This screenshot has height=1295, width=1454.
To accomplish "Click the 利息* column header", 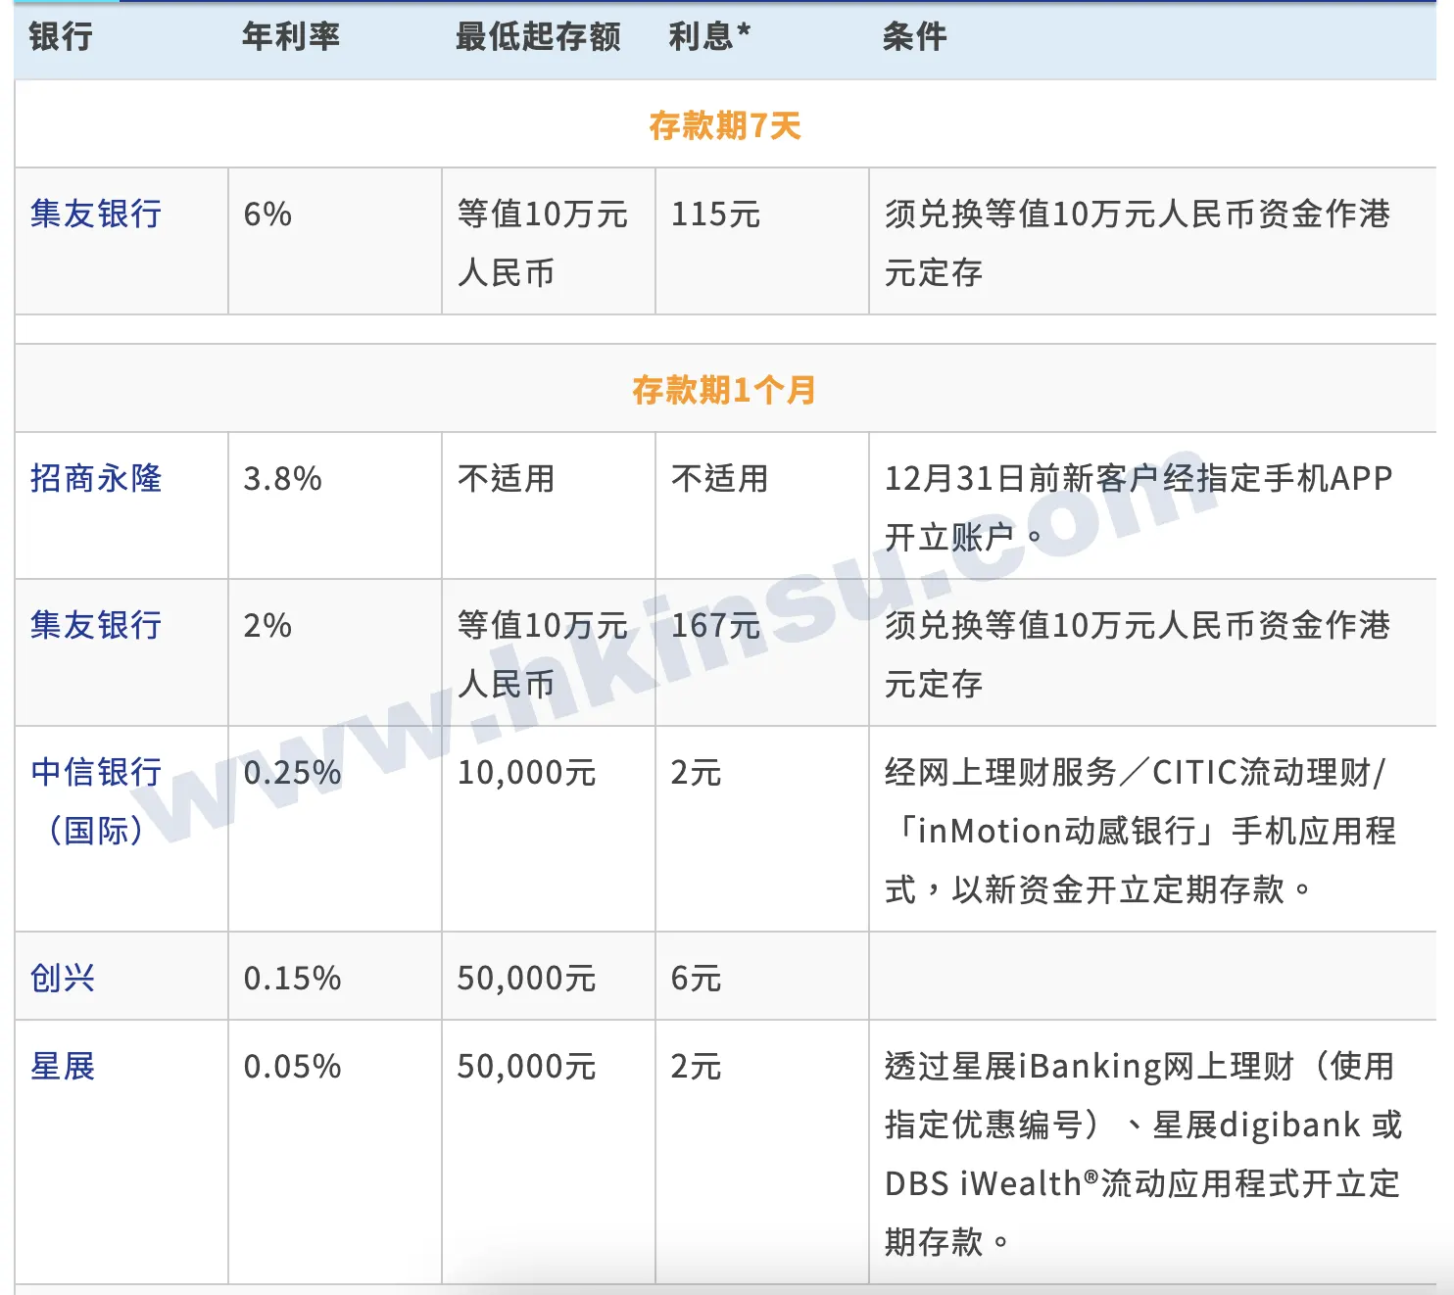I will 709,37.
